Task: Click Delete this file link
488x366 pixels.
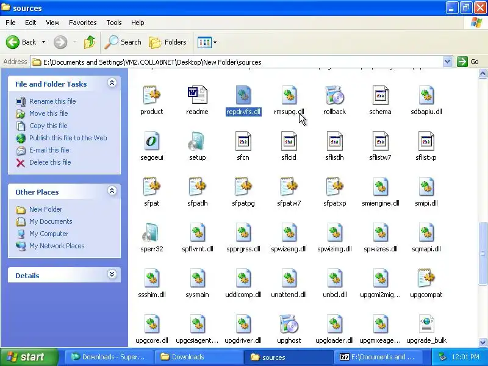Action: [50, 162]
